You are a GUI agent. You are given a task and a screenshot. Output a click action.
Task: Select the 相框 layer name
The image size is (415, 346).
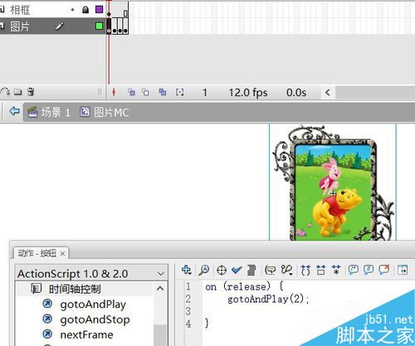20,10
